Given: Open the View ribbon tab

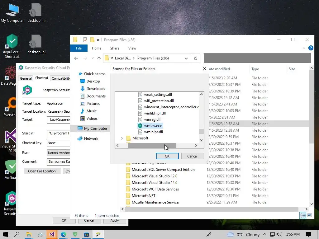Looking at the screenshot, I should 132,48.
